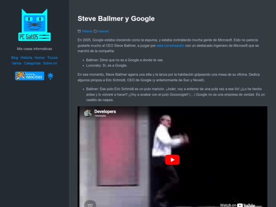Click the Developers channel avatar in video
Viewport: 276px width, 207px height.
[88, 113]
